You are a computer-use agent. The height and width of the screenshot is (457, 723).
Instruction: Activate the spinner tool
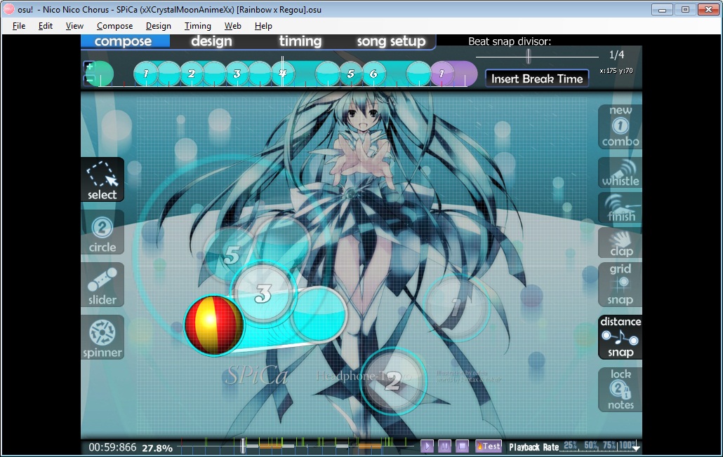pyautogui.click(x=102, y=337)
